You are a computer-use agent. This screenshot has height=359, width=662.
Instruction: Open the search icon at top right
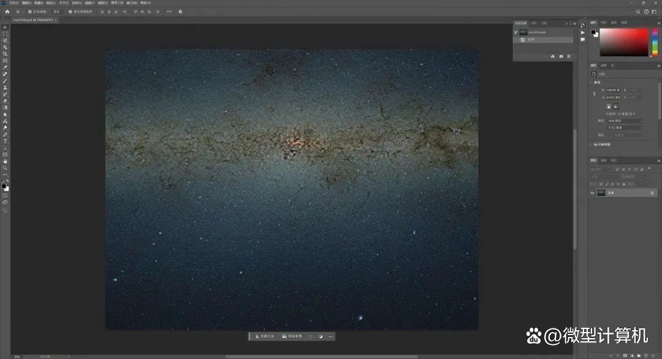(x=638, y=12)
